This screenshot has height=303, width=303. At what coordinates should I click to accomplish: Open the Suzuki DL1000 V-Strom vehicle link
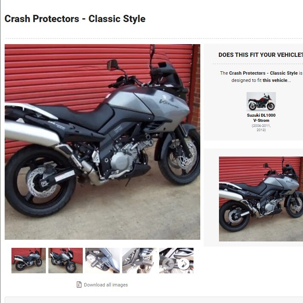coord(261,118)
